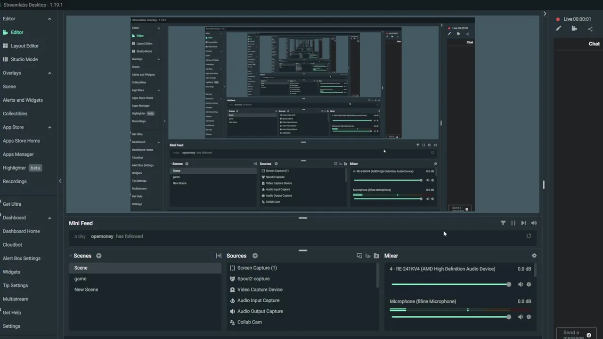Open settings gear for fifine Microphone
603x339 pixels.
(529, 317)
